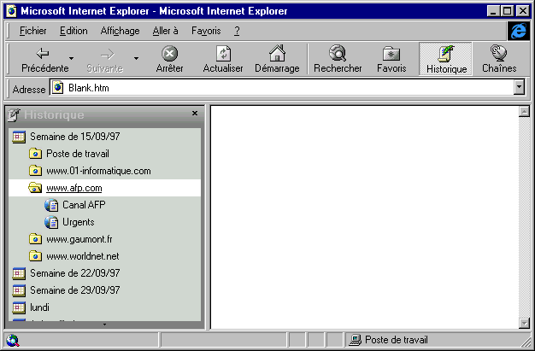Open the www.01-informatique.com folder
The width and height of the screenshot is (535, 351).
coord(98,171)
